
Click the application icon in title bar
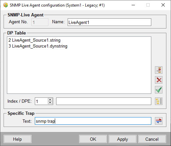coord(6,5)
